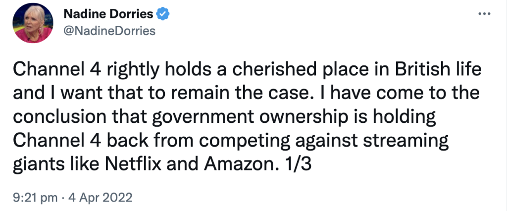Open the three-dot more options menu
This screenshot has height=211, width=507.
pyautogui.click(x=484, y=14)
